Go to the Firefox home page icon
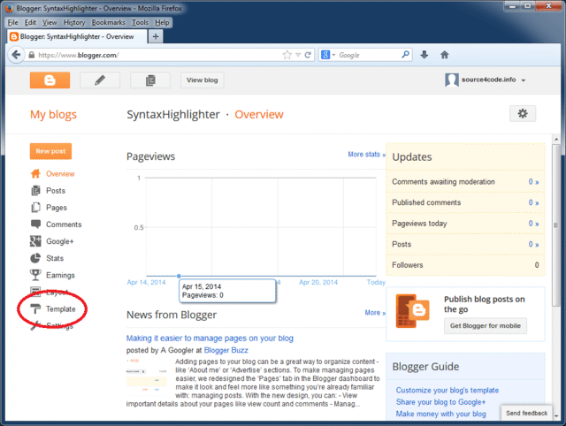 pos(444,55)
